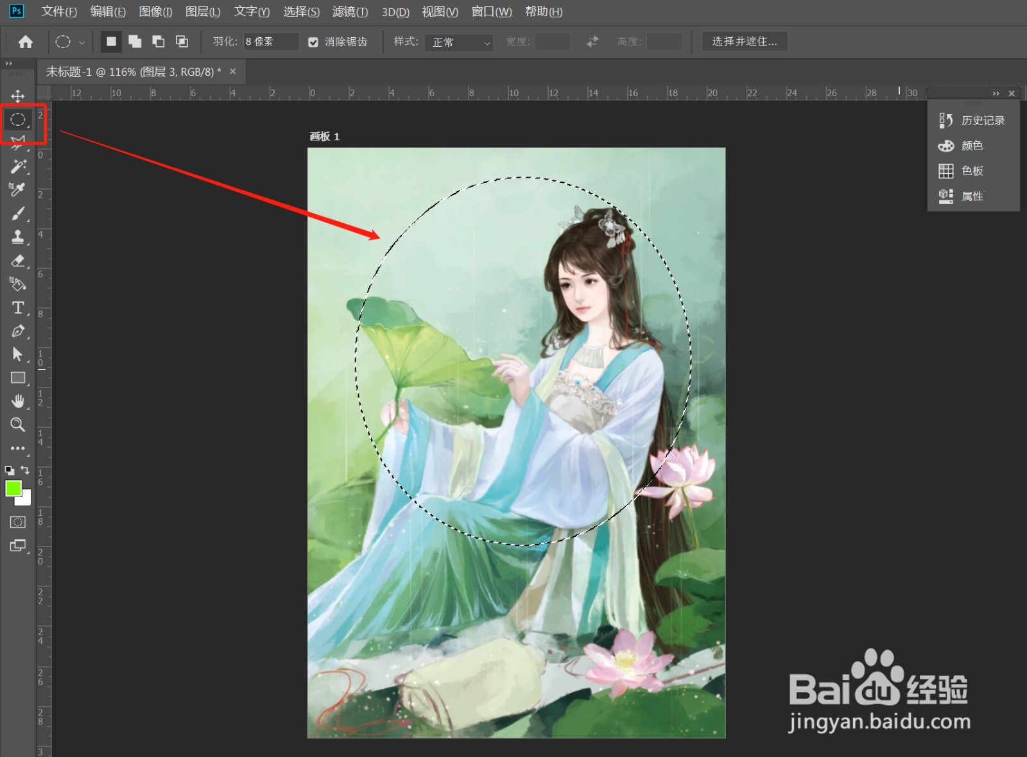
Task: Select the Brush tool
Action: (x=17, y=214)
